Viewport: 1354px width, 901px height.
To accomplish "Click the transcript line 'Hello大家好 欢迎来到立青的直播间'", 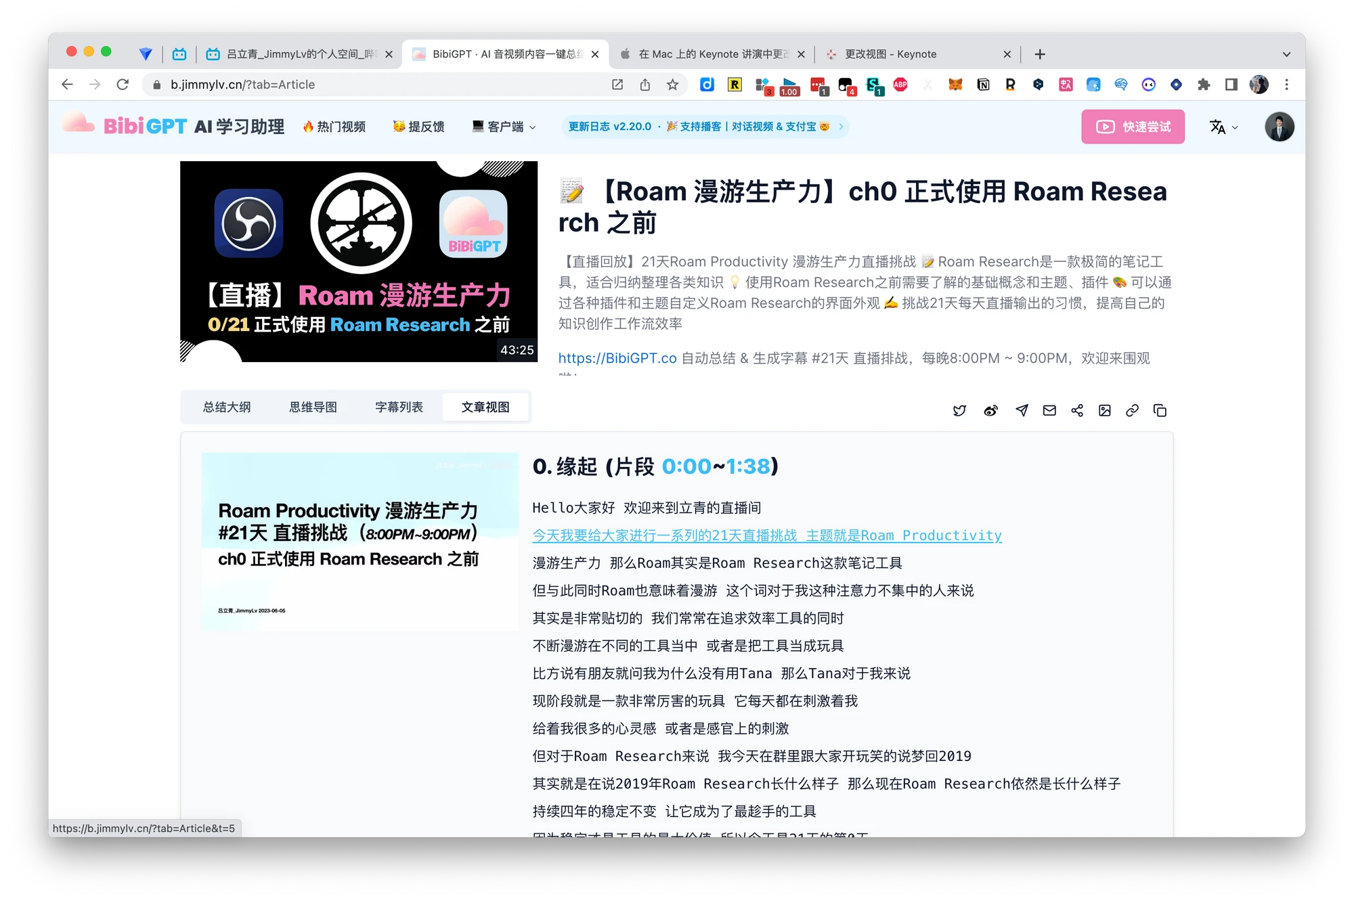I will [647, 508].
